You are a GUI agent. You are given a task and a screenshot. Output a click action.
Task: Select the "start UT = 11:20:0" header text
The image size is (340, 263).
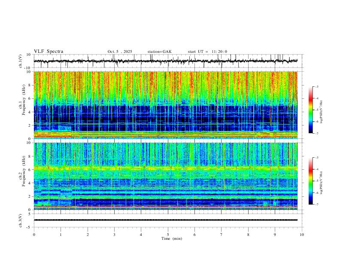pos(207,52)
